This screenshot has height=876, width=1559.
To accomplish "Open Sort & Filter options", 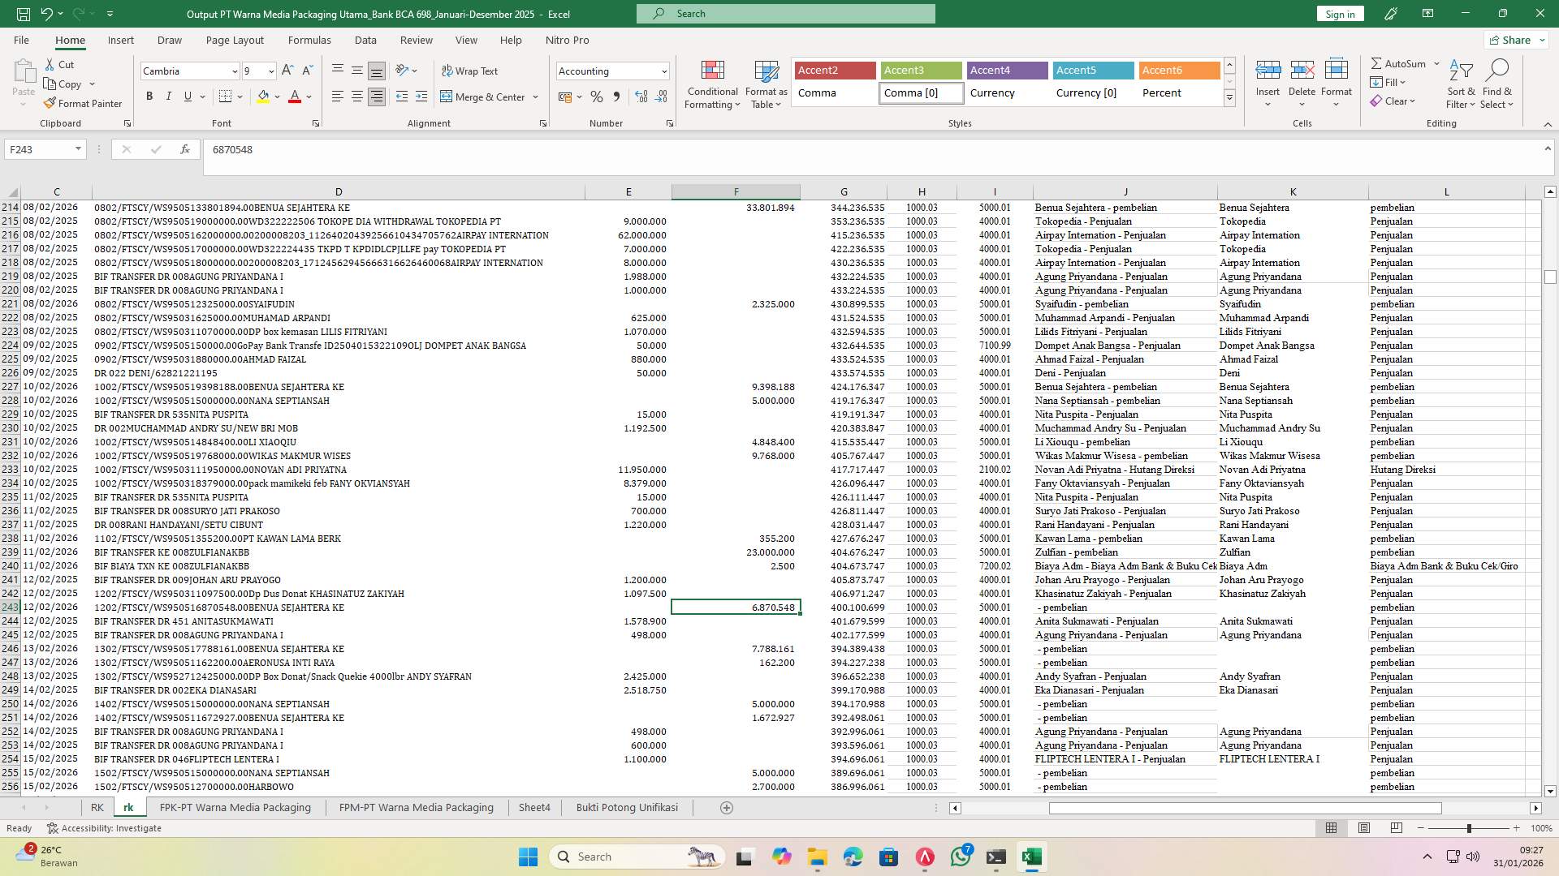I will click(1460, 84).
